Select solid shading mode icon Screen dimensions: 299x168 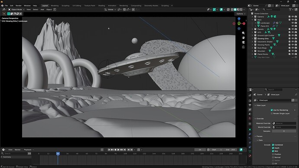[x=235, y=10]
